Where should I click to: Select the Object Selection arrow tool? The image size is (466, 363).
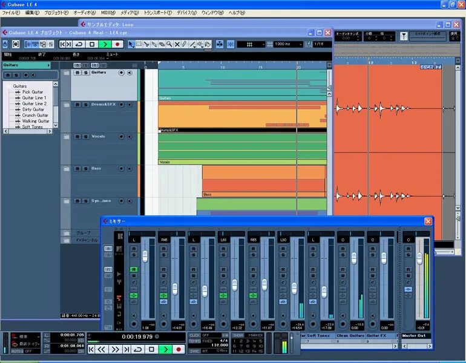tap(131, 44)
